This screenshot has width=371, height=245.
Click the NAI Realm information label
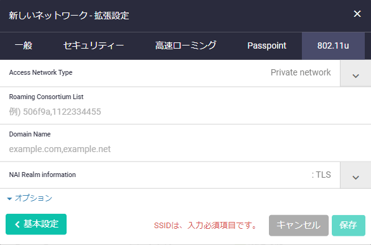click(42, 175)
